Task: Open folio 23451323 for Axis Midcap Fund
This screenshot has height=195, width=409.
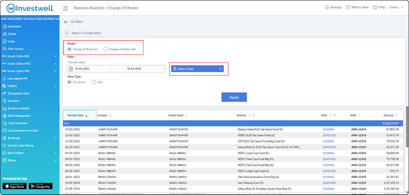Action: pyautogui.click(x=329, y=183)
